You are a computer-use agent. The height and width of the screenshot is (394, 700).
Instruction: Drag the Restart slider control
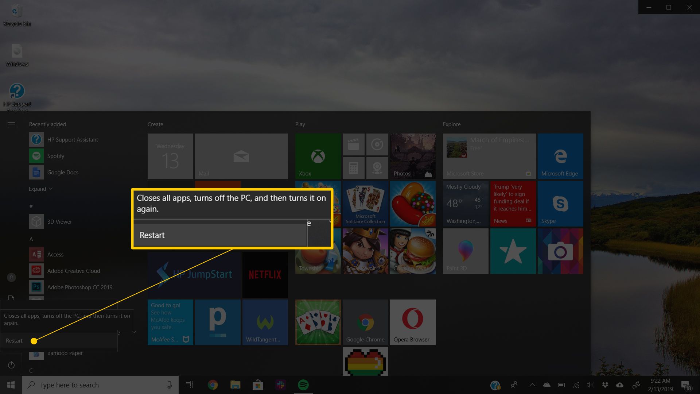(34, 341)
